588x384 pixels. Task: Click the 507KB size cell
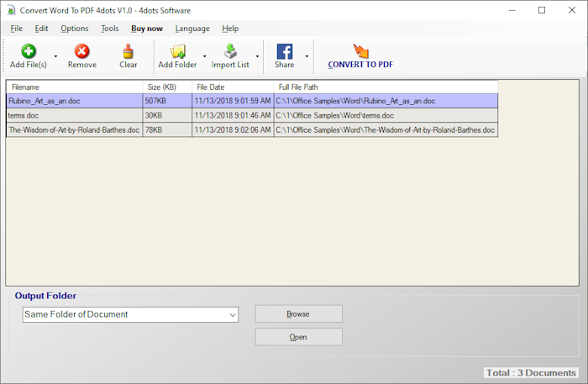167,101
